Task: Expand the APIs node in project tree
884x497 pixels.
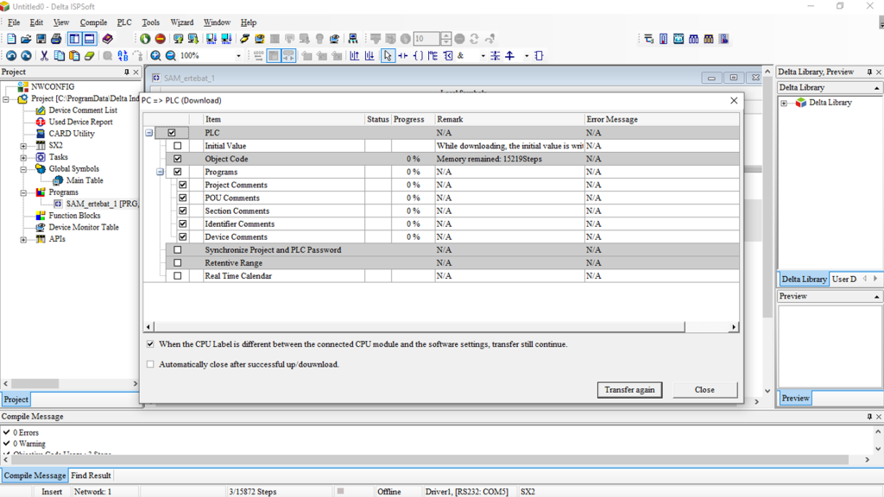Action: [x=23, y=240]
